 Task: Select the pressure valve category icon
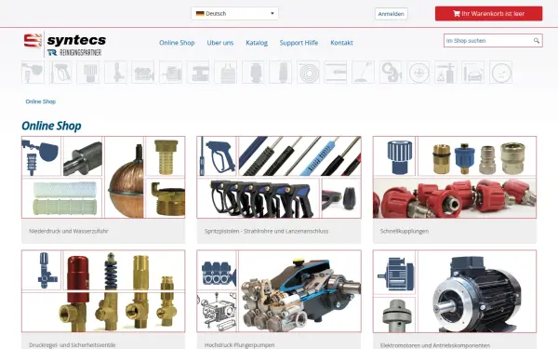point(115,72)
